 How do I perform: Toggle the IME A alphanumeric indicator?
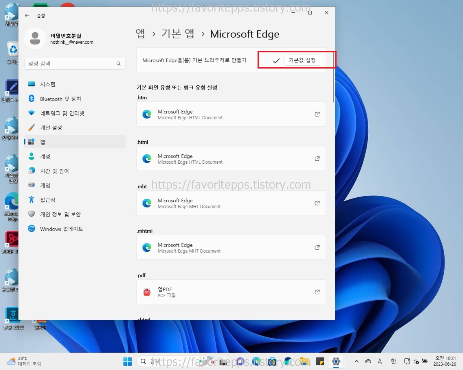380,361
